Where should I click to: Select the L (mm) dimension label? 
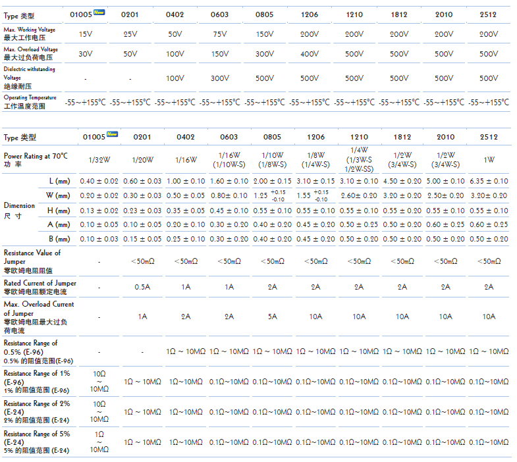59,181
